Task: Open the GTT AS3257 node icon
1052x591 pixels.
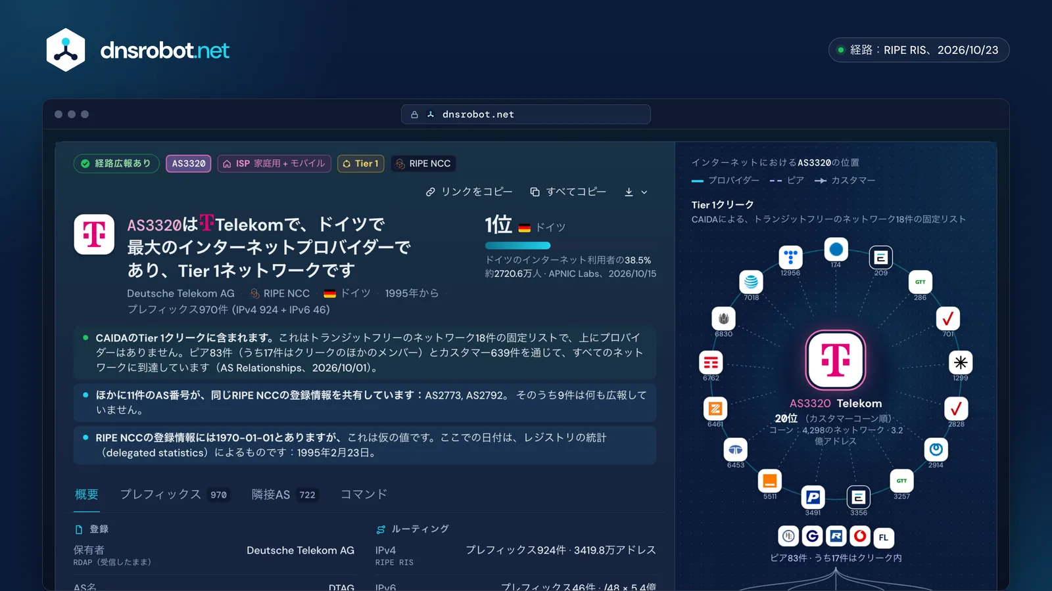Action: coord(901,481)
